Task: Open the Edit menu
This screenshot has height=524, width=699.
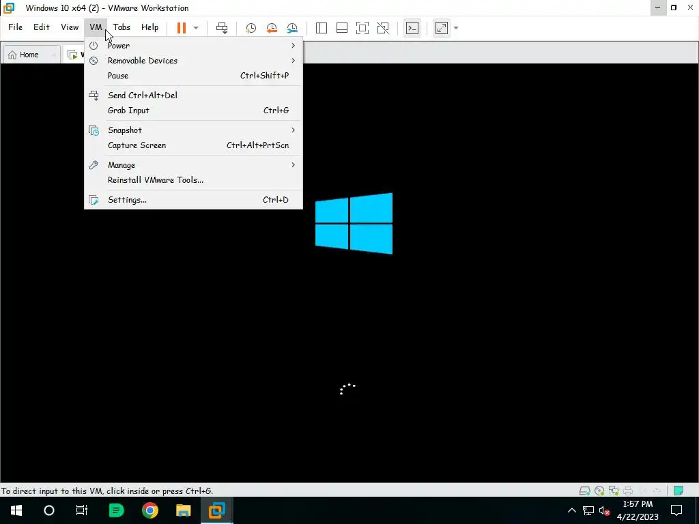Action: [42, 27]
